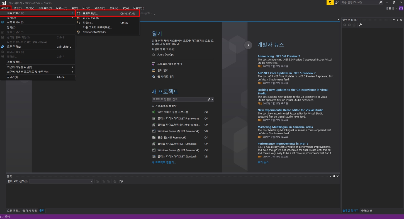
Task: Click Solution Explorer forward arrow icon
Action: [349, 25]
